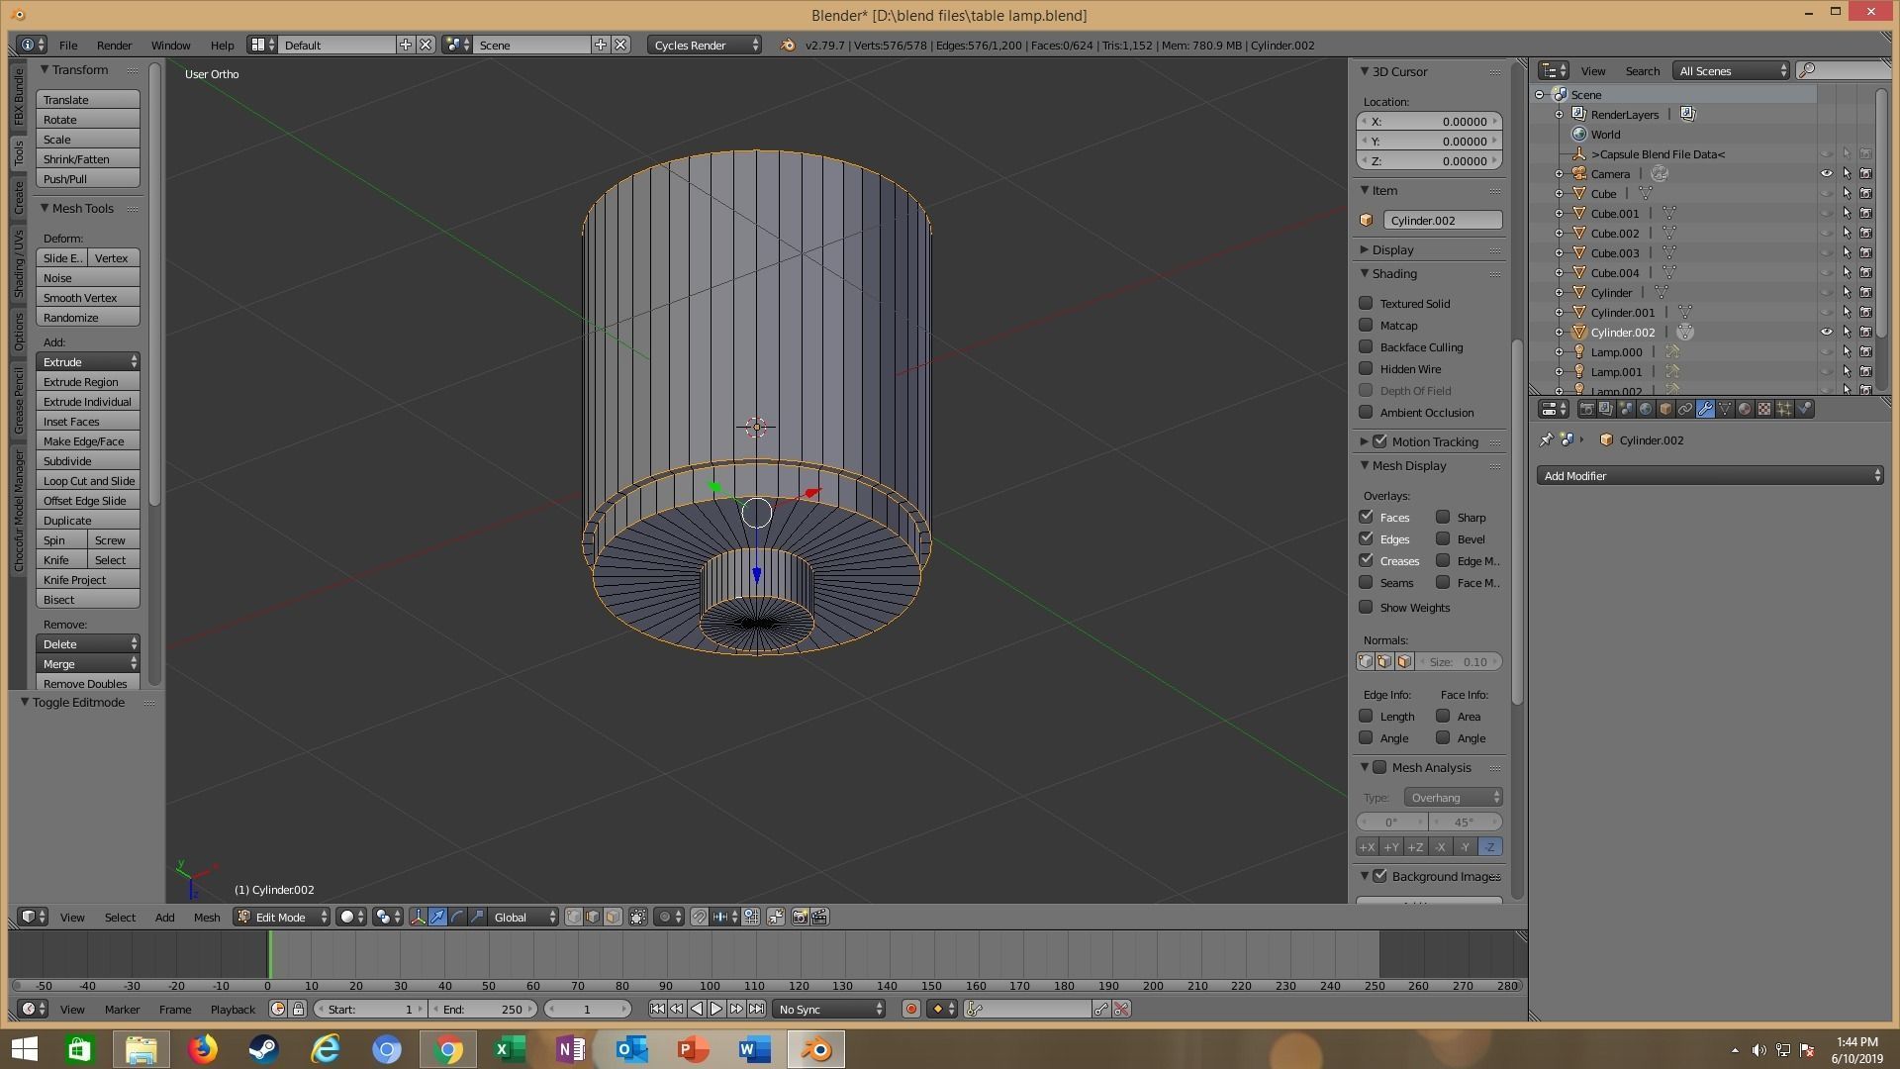Open the Render Layers properties tab
Image resolution: width=1900 pixels, height=1069 pixels.
(1606, 409)
